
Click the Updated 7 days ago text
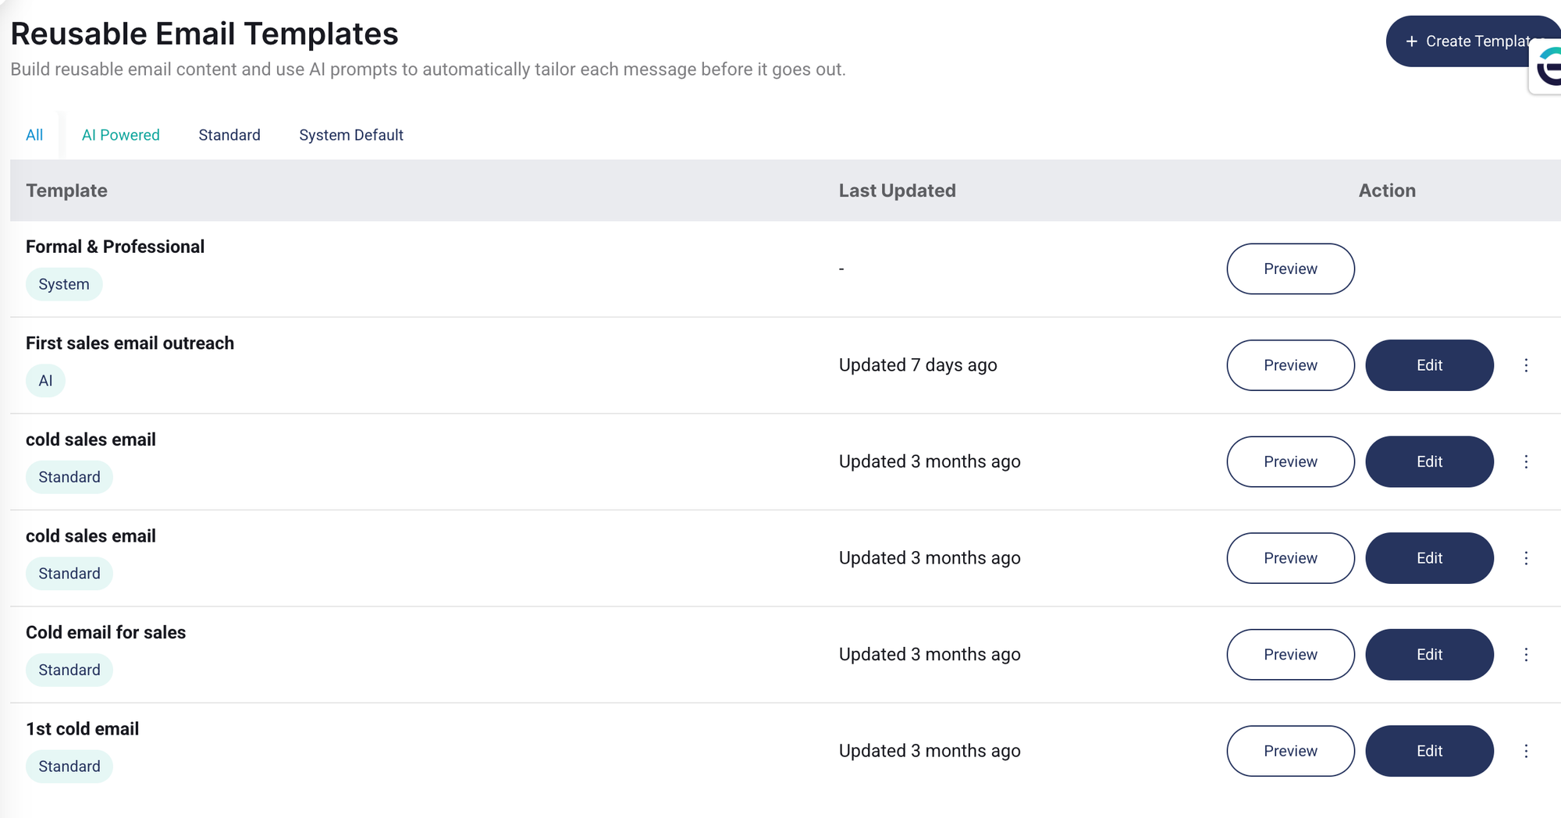click(918, 365)
